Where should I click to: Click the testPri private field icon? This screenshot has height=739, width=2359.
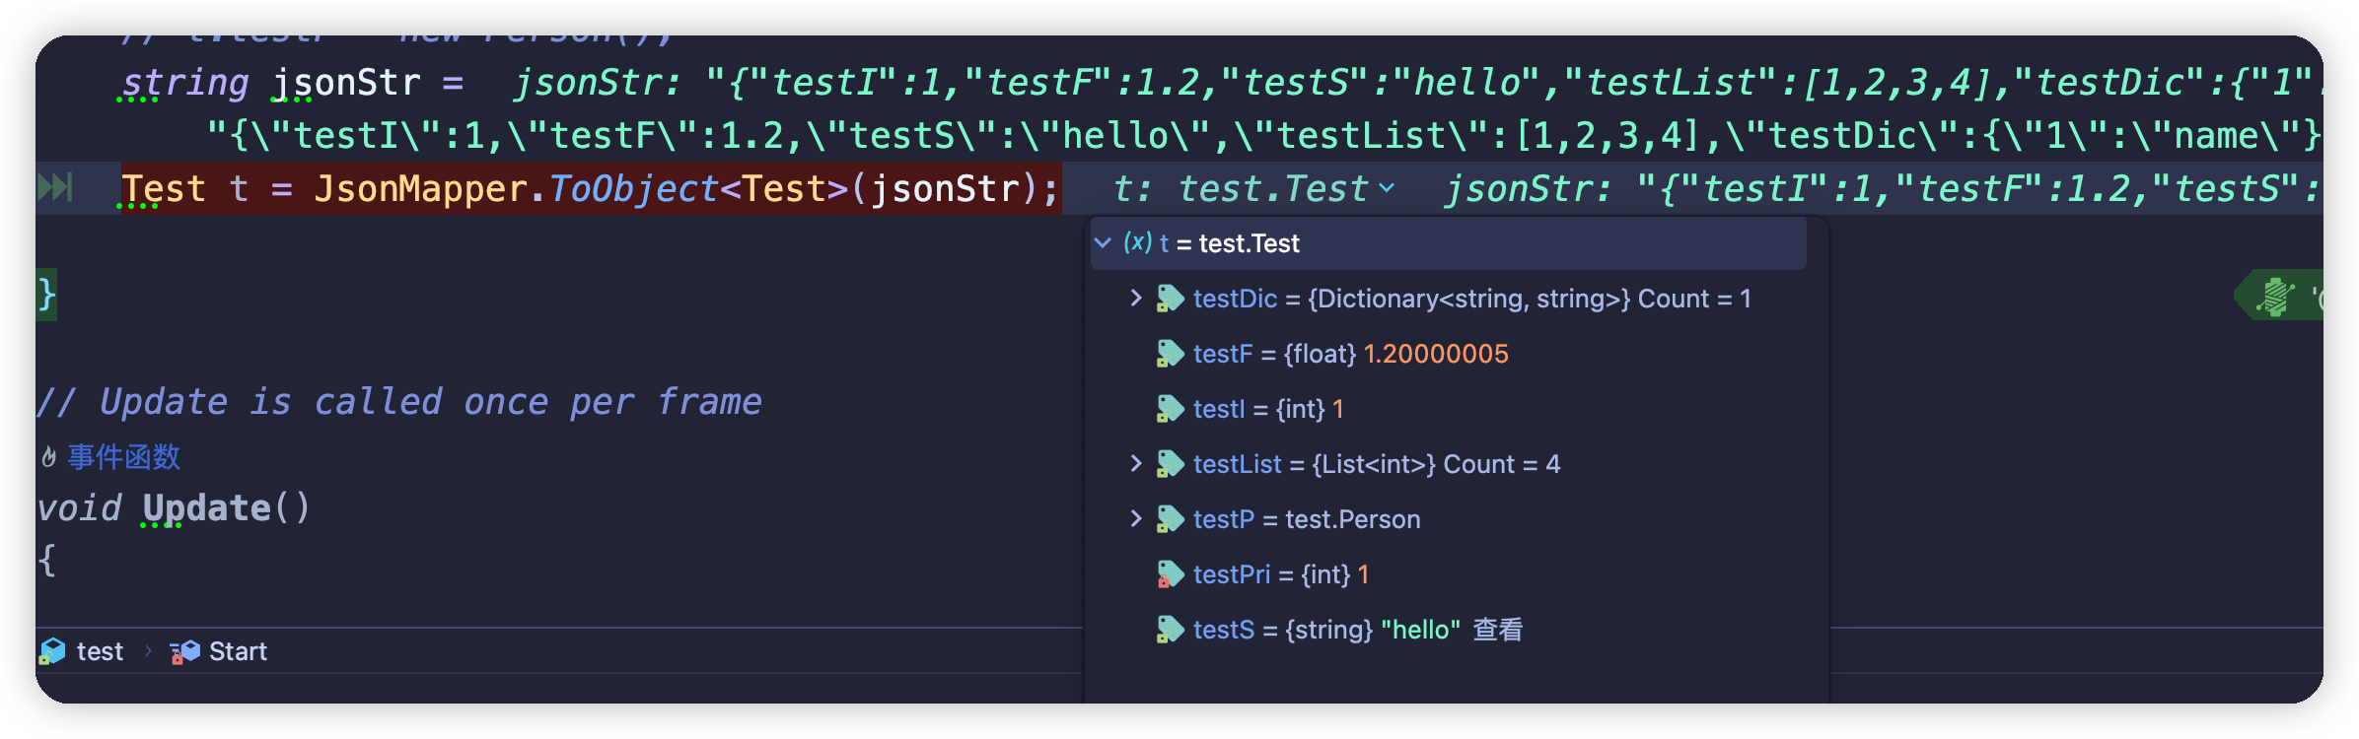click(x=1170, y=574)
